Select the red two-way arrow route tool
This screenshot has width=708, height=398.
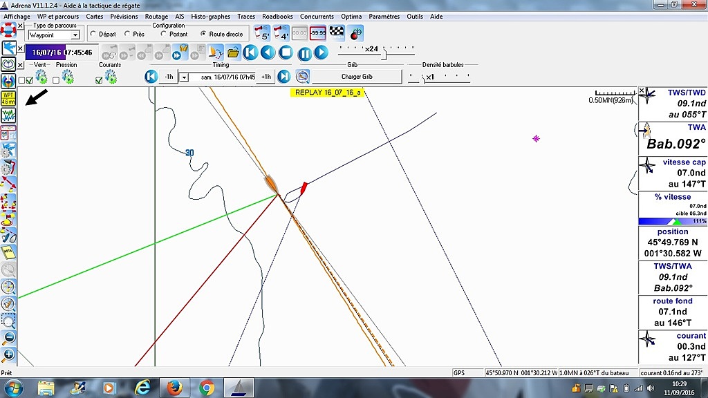pyautogui.click(x=8, y=184)
